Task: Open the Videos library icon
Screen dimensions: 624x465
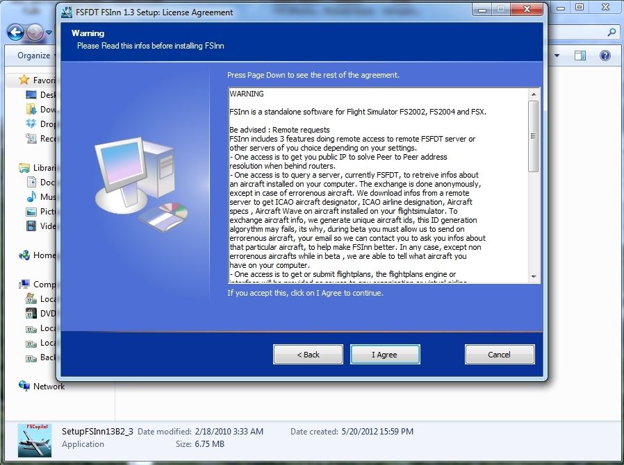Action: [31, 226]
